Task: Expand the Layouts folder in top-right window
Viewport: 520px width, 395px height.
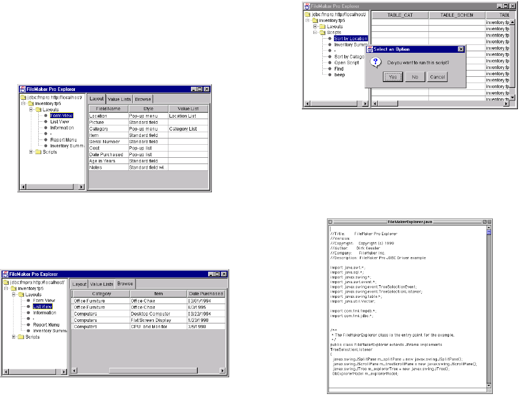Action: [315, 26]
